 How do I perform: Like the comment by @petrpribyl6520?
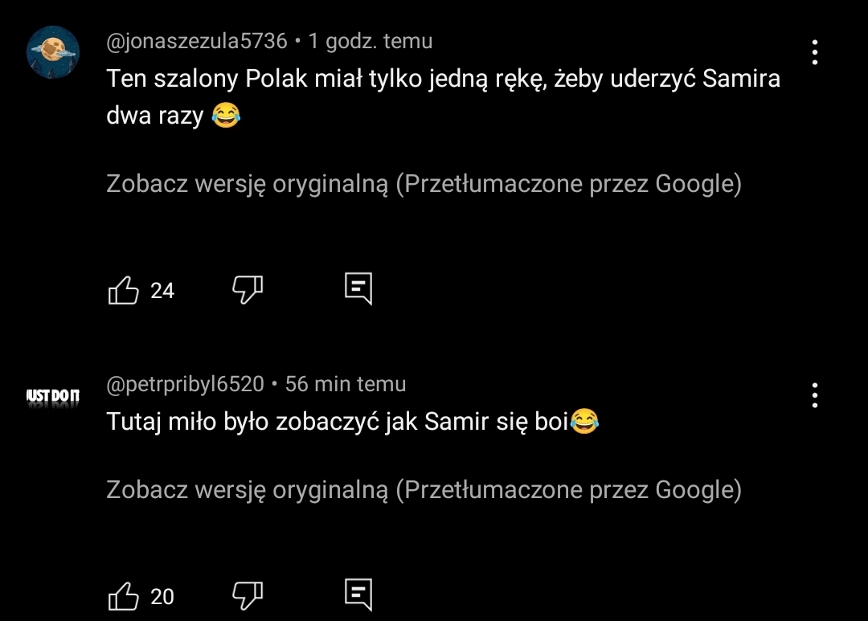pos(123,596)
